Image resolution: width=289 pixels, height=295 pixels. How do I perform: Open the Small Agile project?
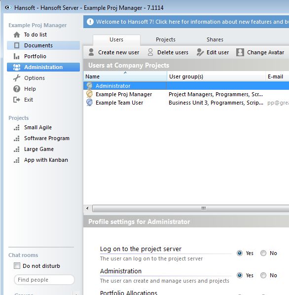coord(38,128)
